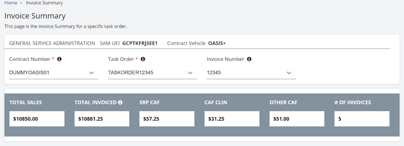The width and height of the screenshot is (404, 146).
Task: Click the Invoice Number info icon
Action: (249, 59)
